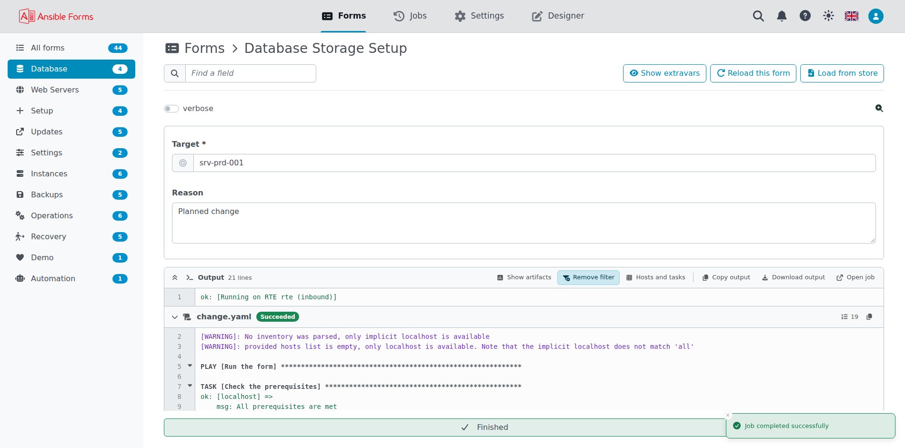This screenshot has height=448, width=905.
Task: Click Reload this form button
Action: pyautogui.click(x=753, y=73)
